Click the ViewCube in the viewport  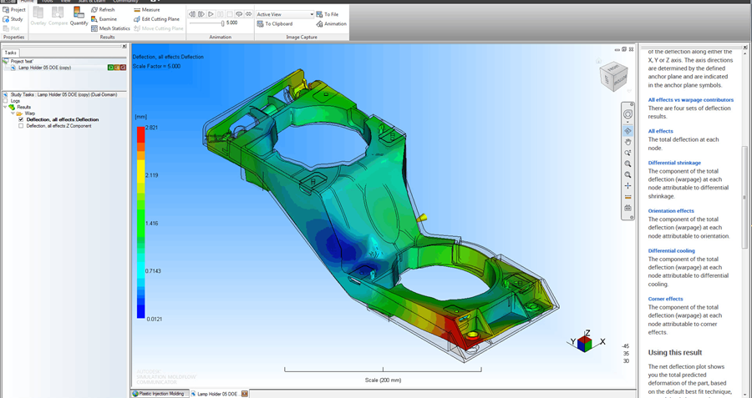pyautogui.click(x=613, y=75)
